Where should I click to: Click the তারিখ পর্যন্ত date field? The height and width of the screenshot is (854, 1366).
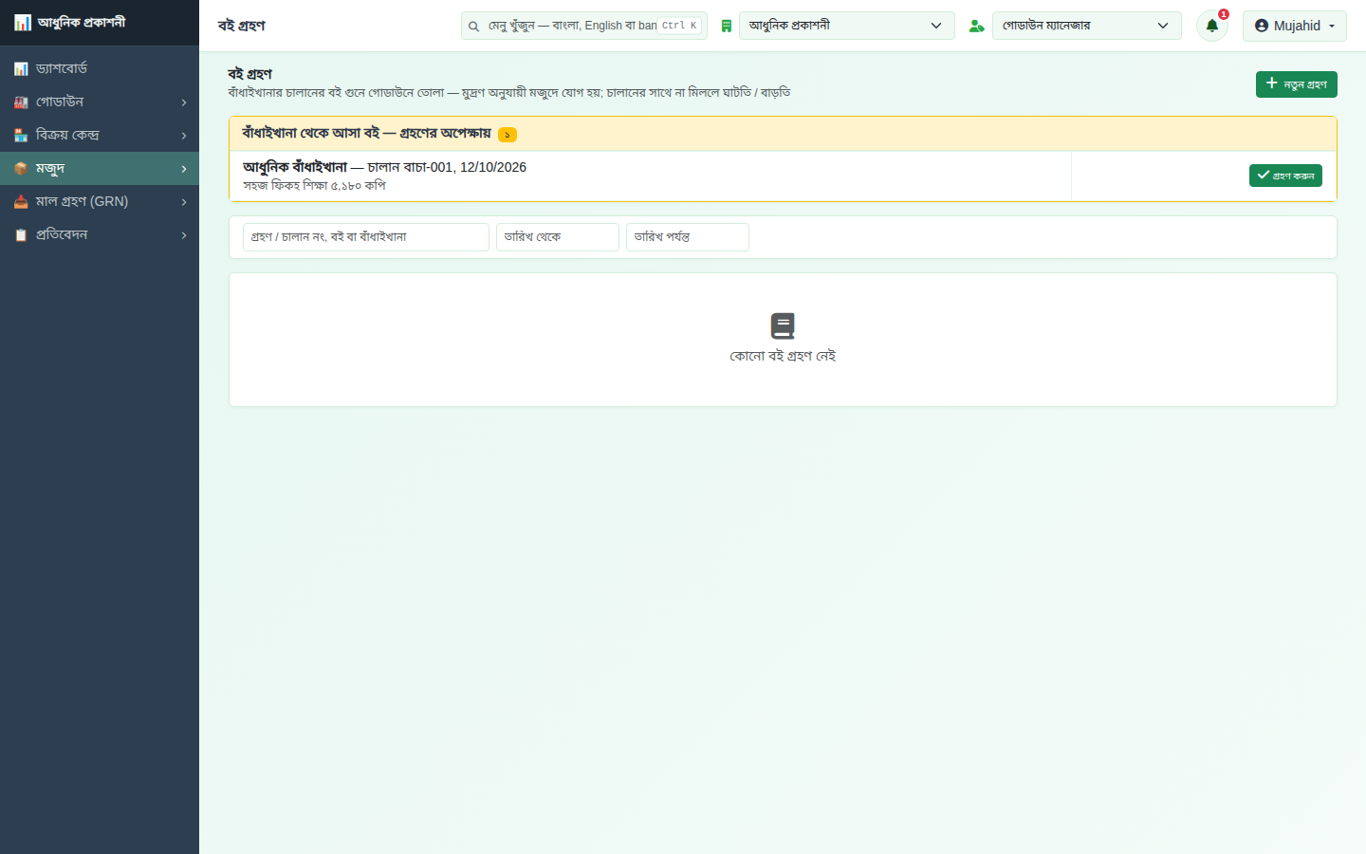(688, 237)
